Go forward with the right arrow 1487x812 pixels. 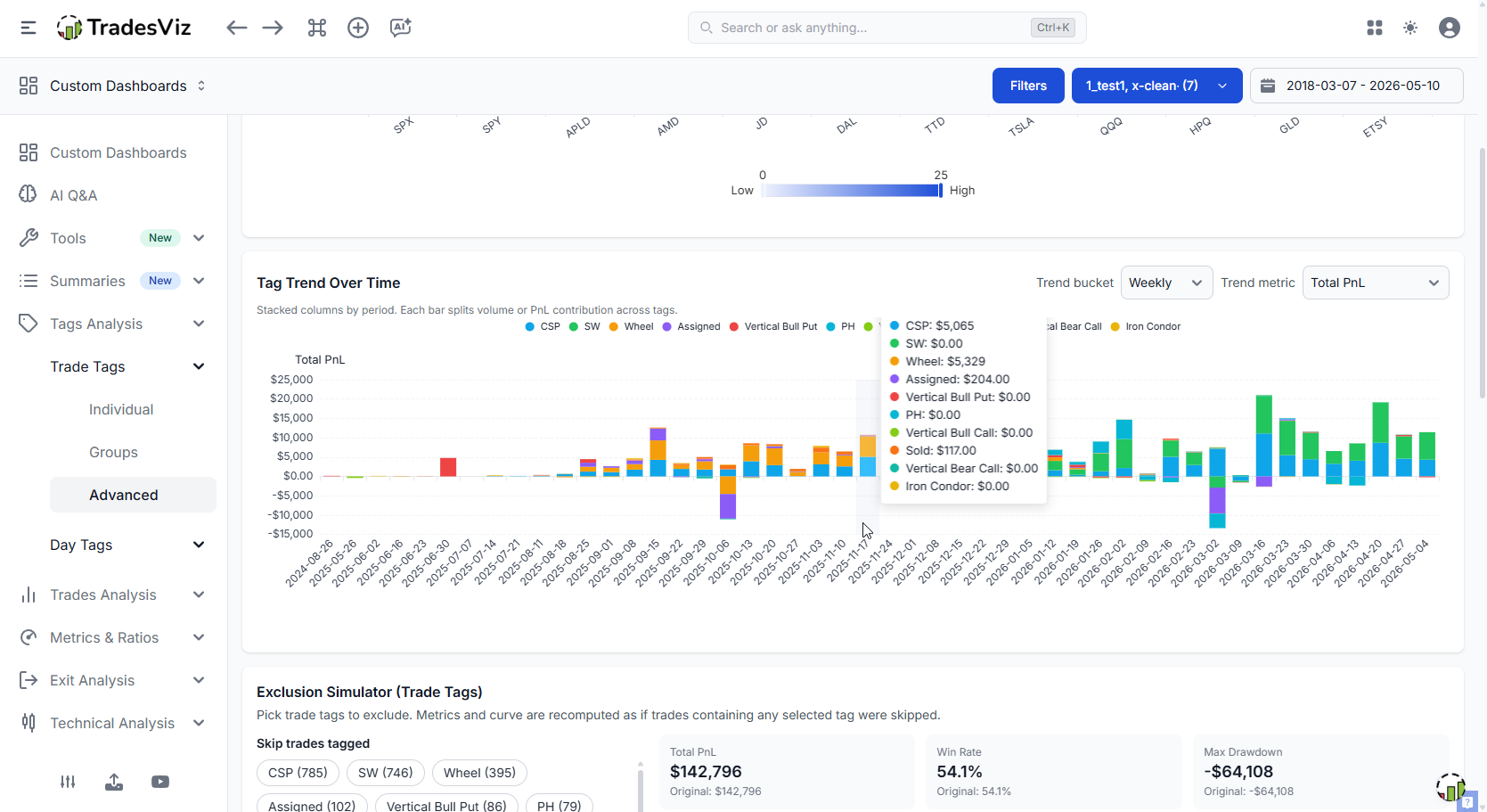coord(273,28)
